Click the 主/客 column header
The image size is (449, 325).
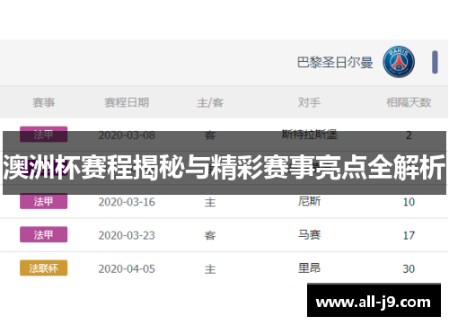pyautogui.click(x=210, y=102)
